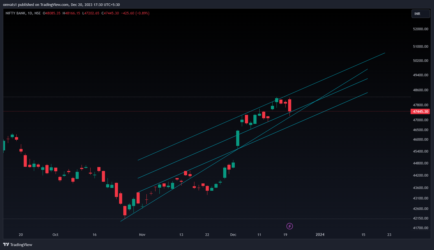
Task: Click the high value H48166.15
Action: [x=71, y=13]
